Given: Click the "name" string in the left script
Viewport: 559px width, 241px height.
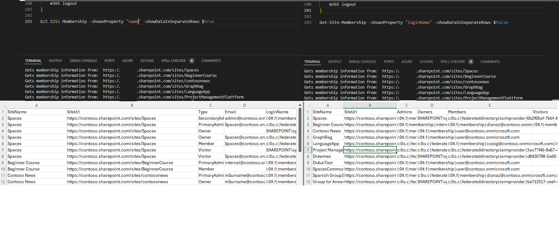Looking at the screenshot, I should coord(133,21).
